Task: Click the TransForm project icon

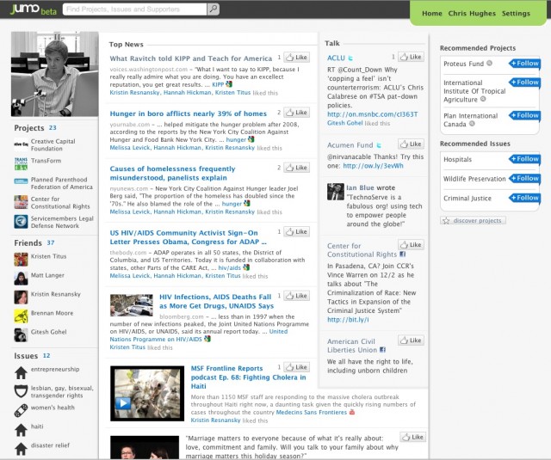Action: (x=21, y=163)
